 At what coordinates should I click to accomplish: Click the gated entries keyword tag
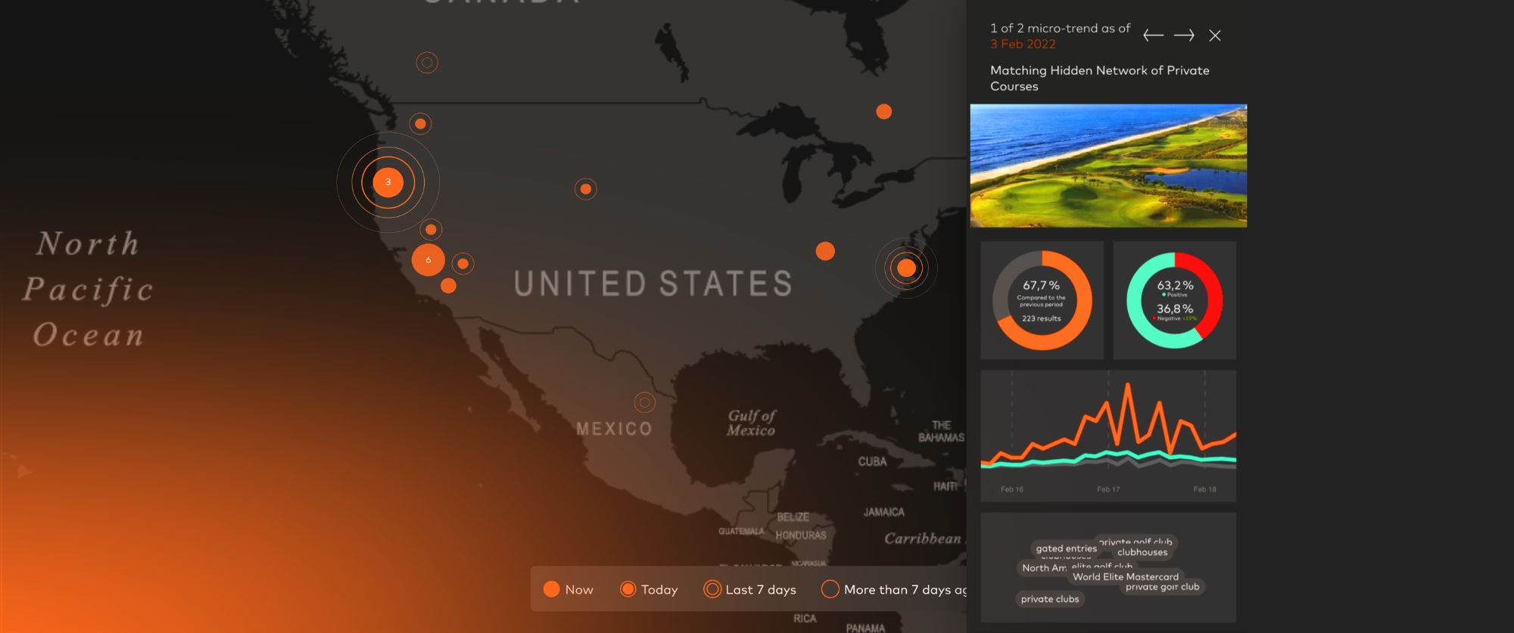click(1065, 548)
